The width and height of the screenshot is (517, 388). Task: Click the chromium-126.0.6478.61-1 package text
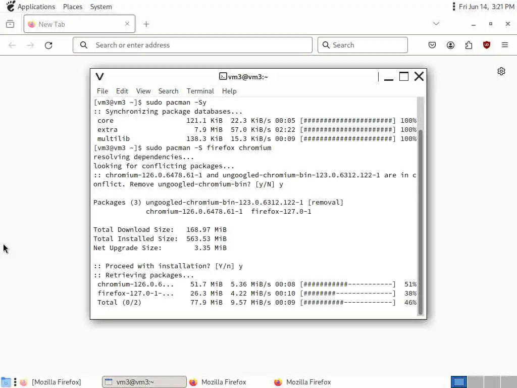[194, 212]
